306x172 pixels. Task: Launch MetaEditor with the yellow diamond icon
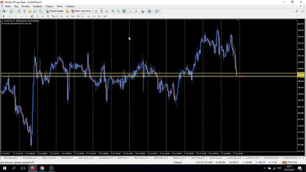point(67,11)
